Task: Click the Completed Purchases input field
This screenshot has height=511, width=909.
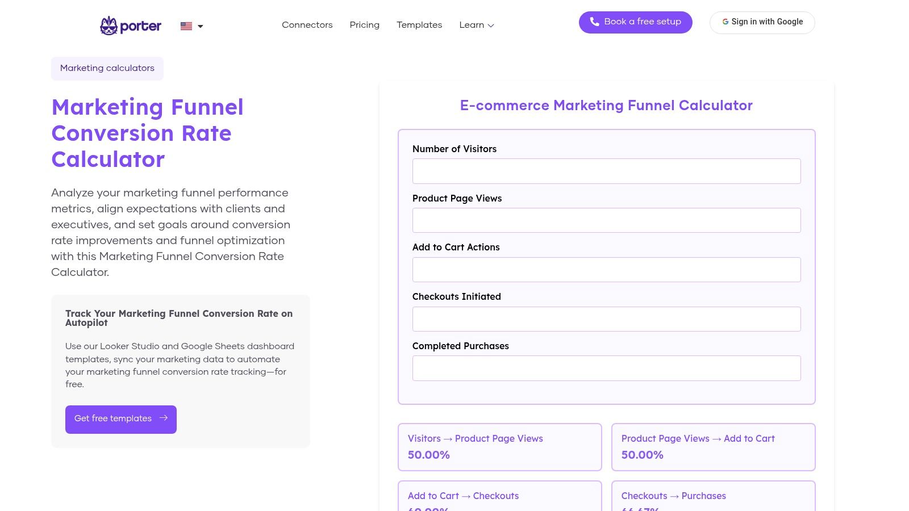Action: click(606, 368)
